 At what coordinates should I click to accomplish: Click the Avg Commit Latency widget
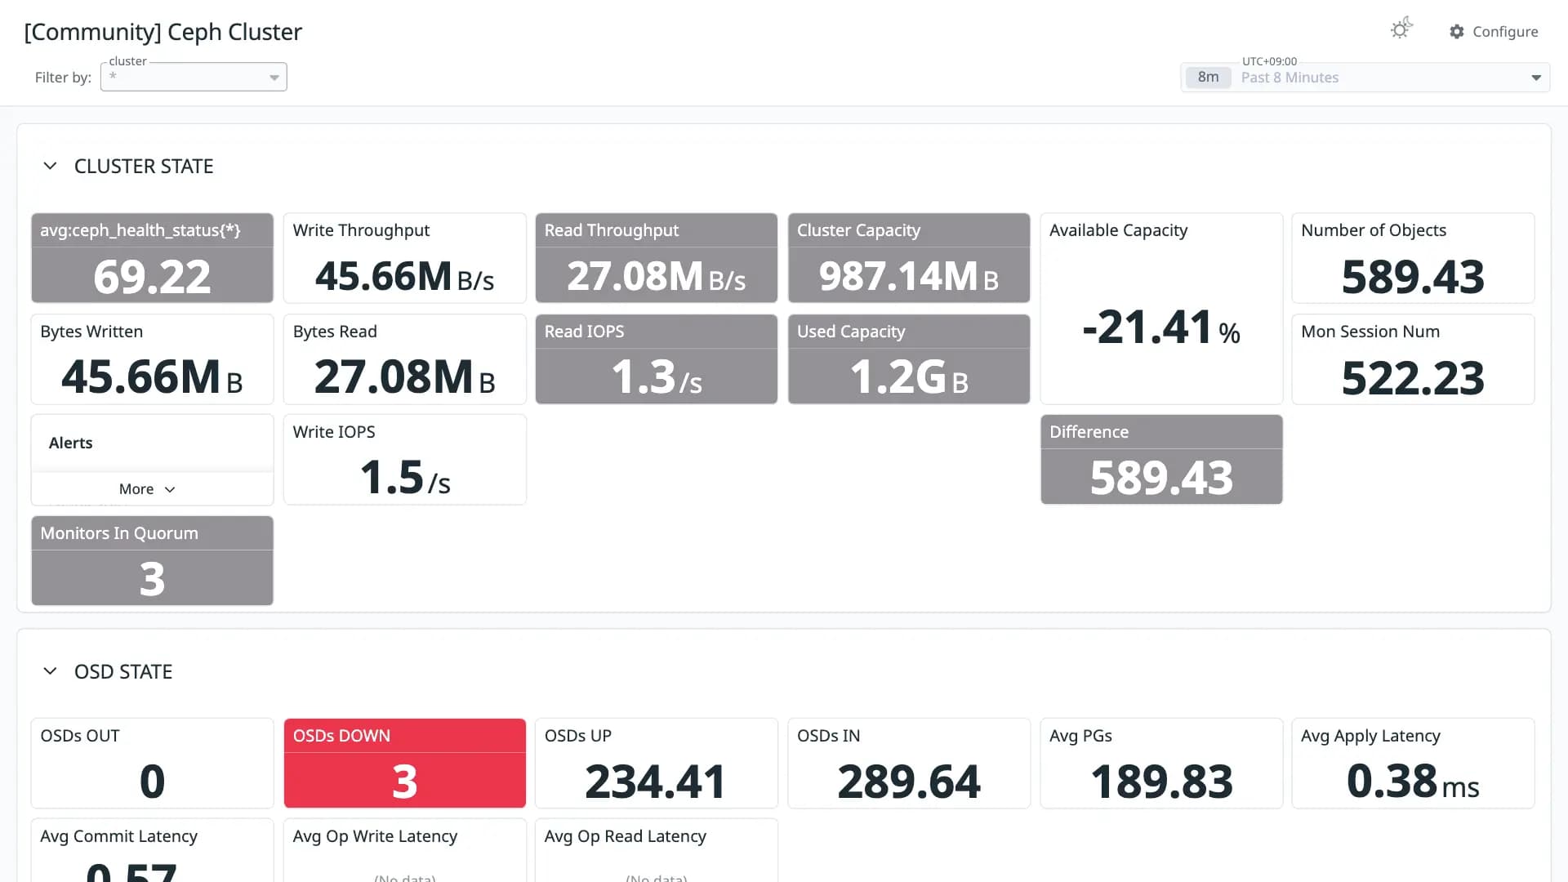pyautogui.click(x=152, y=851)
